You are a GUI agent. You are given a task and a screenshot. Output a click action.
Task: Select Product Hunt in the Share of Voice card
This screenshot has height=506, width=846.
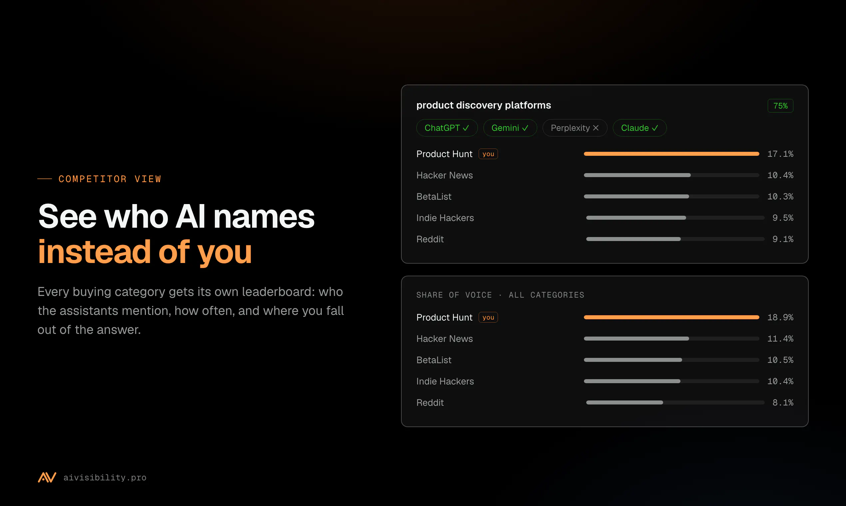tap(444, 318)
